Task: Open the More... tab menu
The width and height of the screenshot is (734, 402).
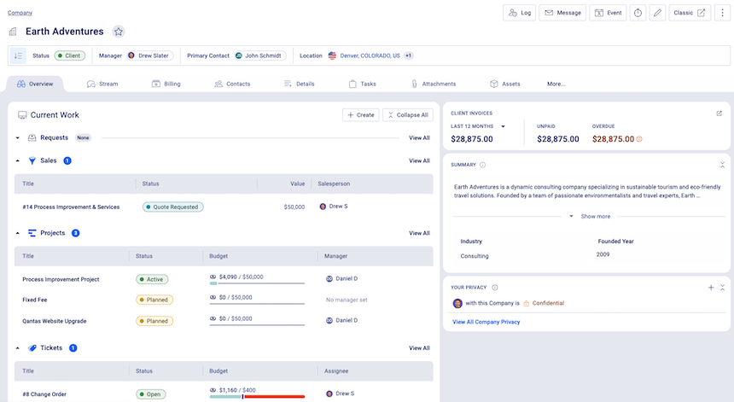Action: coord(556,84)
